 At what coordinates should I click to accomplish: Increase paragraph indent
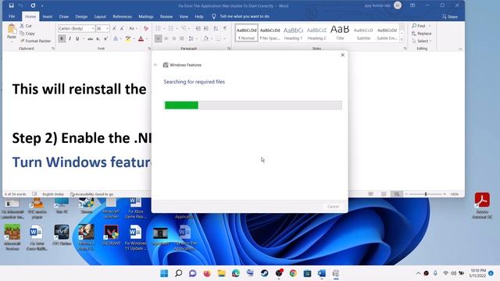coord(206,28)
